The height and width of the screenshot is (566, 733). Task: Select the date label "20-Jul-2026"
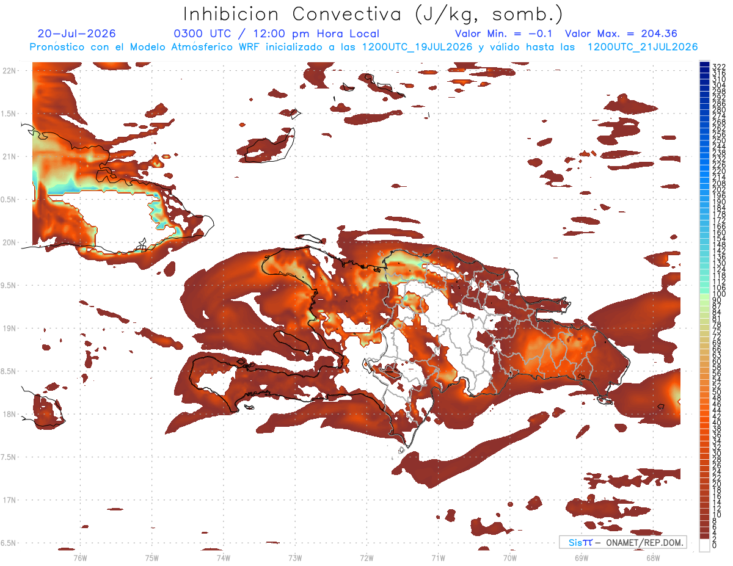click(x=76, y=34)
